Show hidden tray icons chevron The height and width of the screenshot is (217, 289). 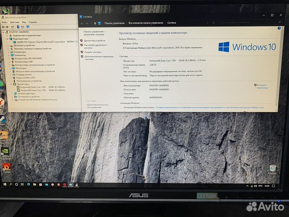click(x=247, y=186)
